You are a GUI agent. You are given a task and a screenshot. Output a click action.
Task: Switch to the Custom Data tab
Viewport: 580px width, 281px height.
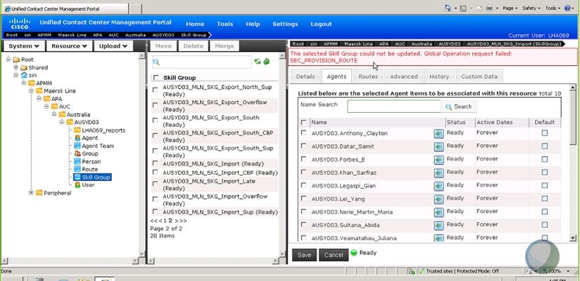tap(479, 77)
